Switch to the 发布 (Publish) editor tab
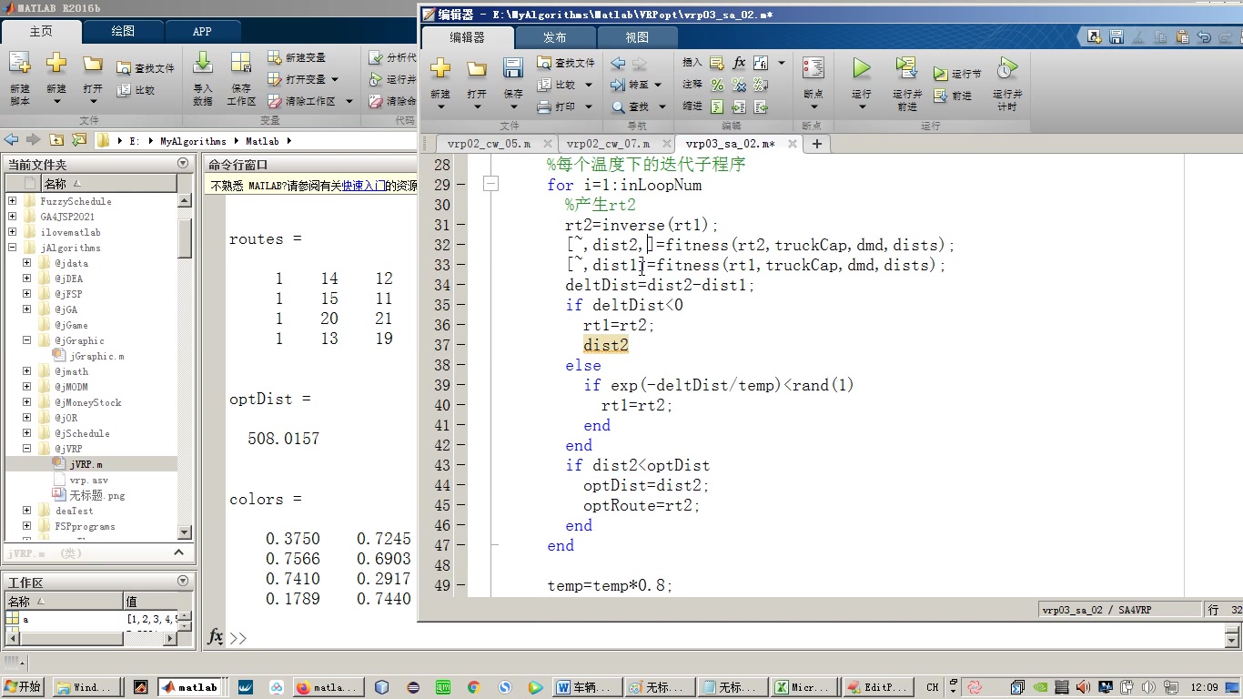Screen dimensions: 1243x699 [555, 37]
